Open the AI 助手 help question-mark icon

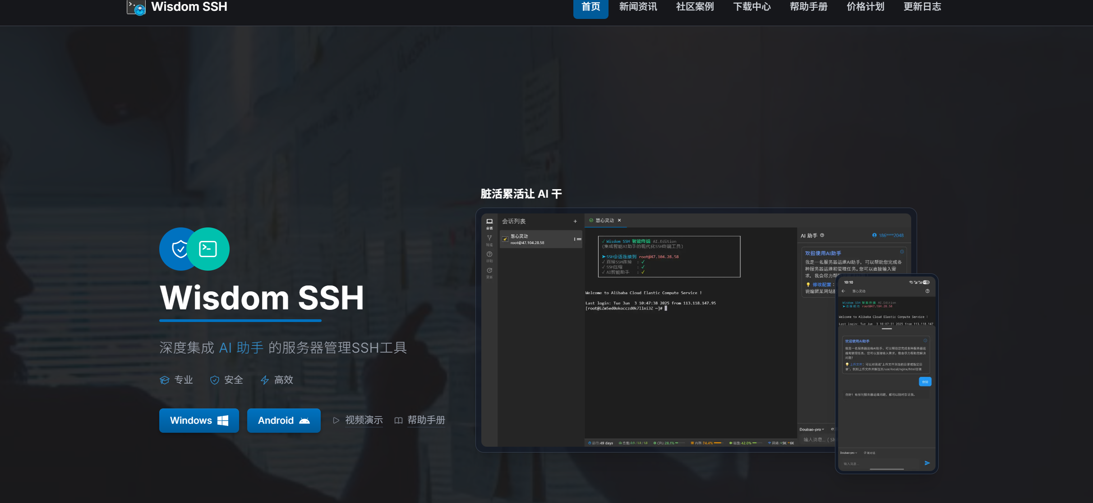pyautogui.click(x=822, y=235)
